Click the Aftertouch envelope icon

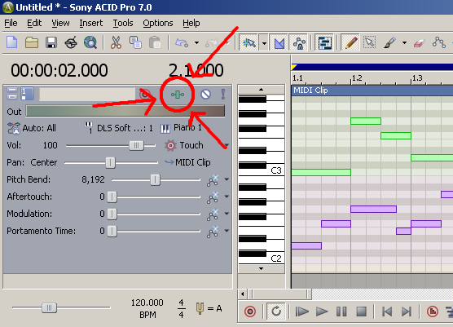point(213,197)
